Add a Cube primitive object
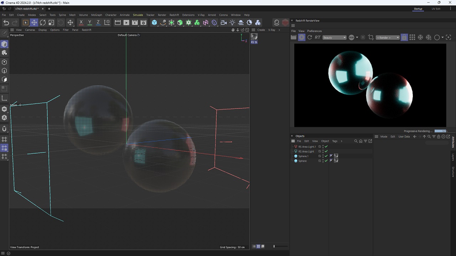 (x=154, y=23)
